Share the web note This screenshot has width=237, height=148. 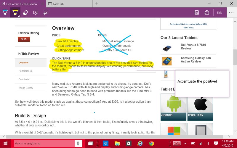point(207,12)
